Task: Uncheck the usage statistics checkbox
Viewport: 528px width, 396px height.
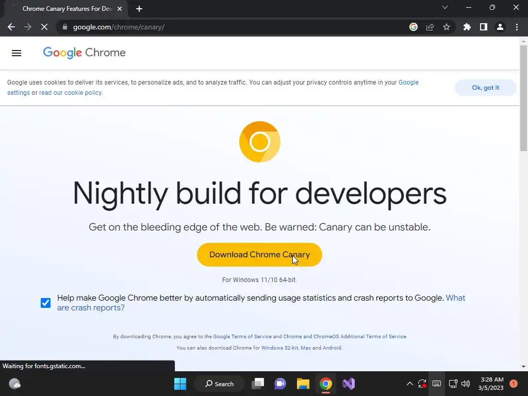Action: [x=45, y=303]
